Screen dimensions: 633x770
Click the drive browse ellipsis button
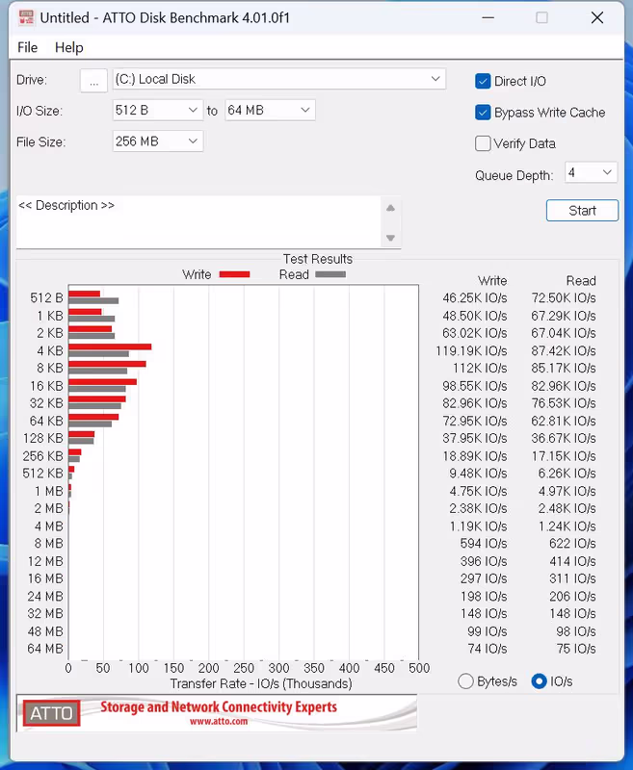93,81
